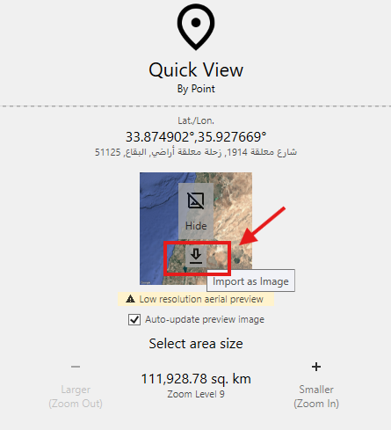
Task: Click the Arabic street address line
Action: coord(196,152)
